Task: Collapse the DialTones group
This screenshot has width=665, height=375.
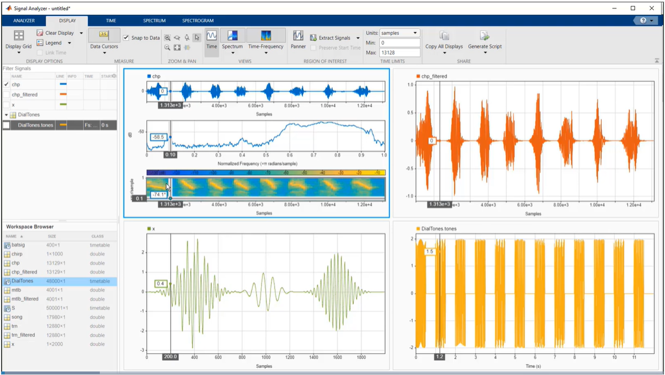Action: coord(5,114)
